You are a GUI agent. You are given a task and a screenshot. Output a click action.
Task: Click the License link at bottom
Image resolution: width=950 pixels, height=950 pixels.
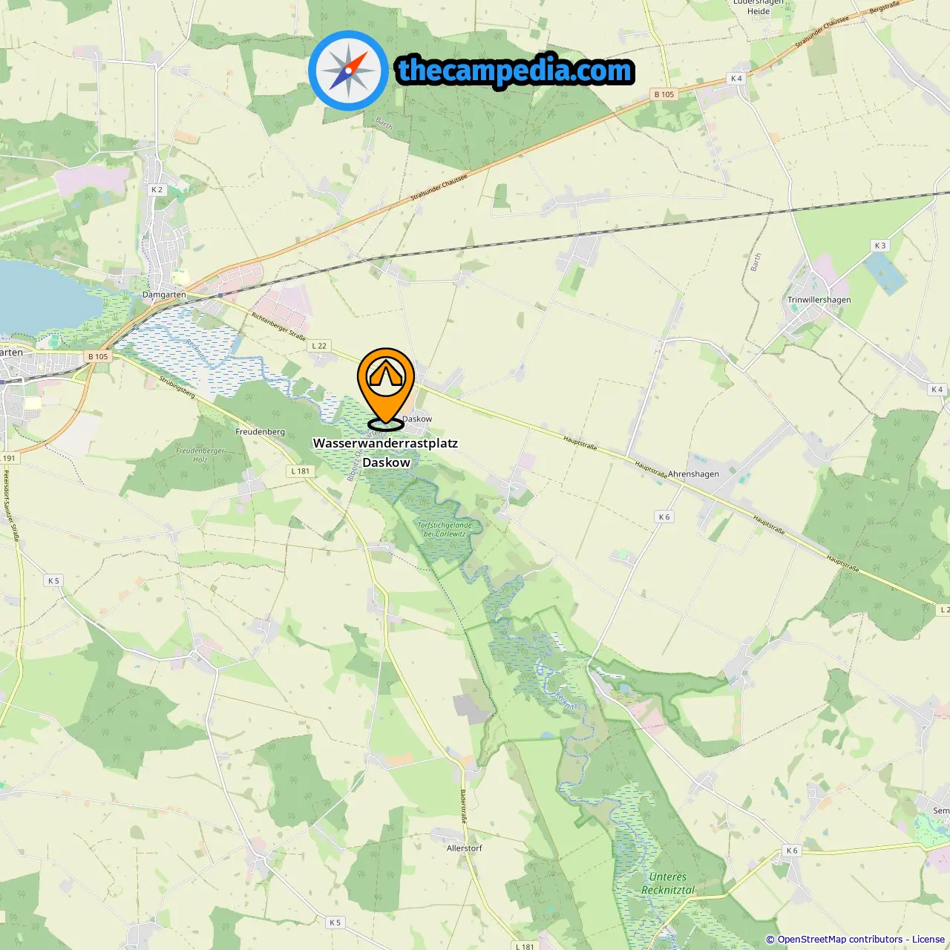click(928, 939)
